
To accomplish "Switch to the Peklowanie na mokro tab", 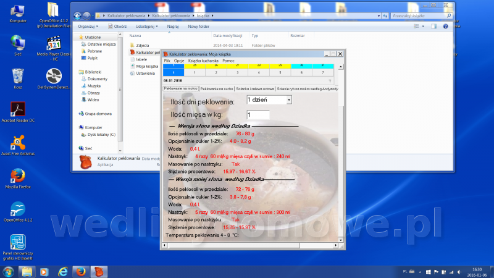I will (x=181, y=88).
